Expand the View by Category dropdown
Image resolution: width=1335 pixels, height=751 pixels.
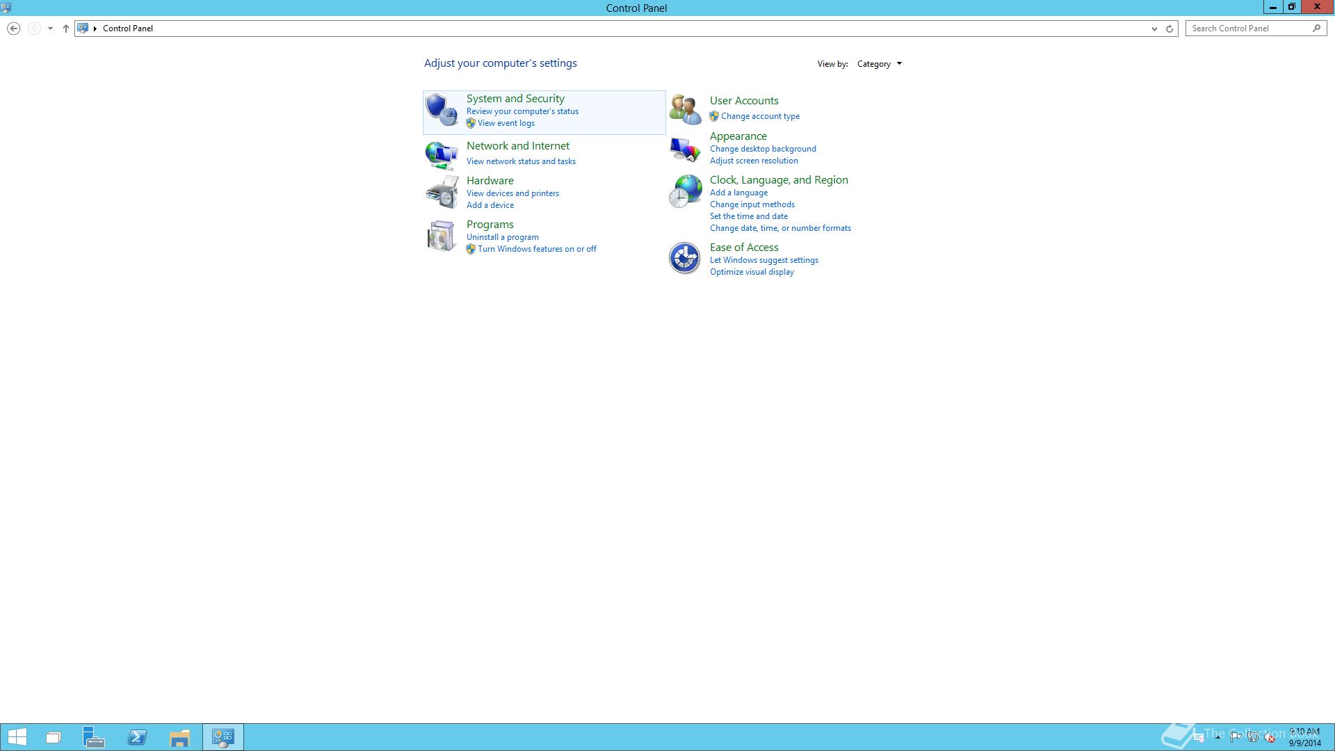880,64
